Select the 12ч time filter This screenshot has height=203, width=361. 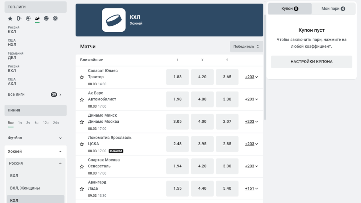point(45,123)
